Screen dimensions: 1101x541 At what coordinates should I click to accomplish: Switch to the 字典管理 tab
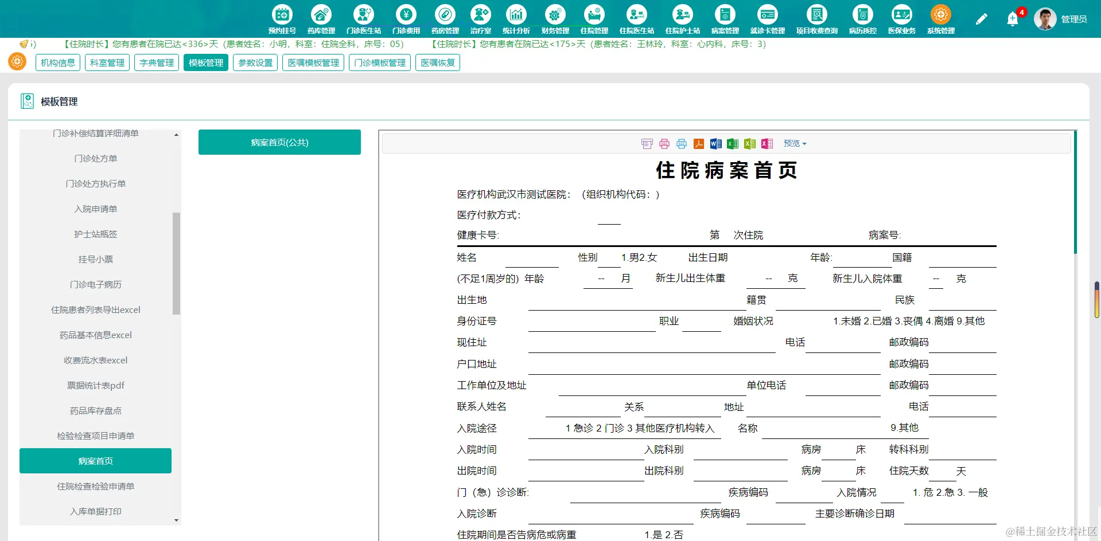point(156,62)
